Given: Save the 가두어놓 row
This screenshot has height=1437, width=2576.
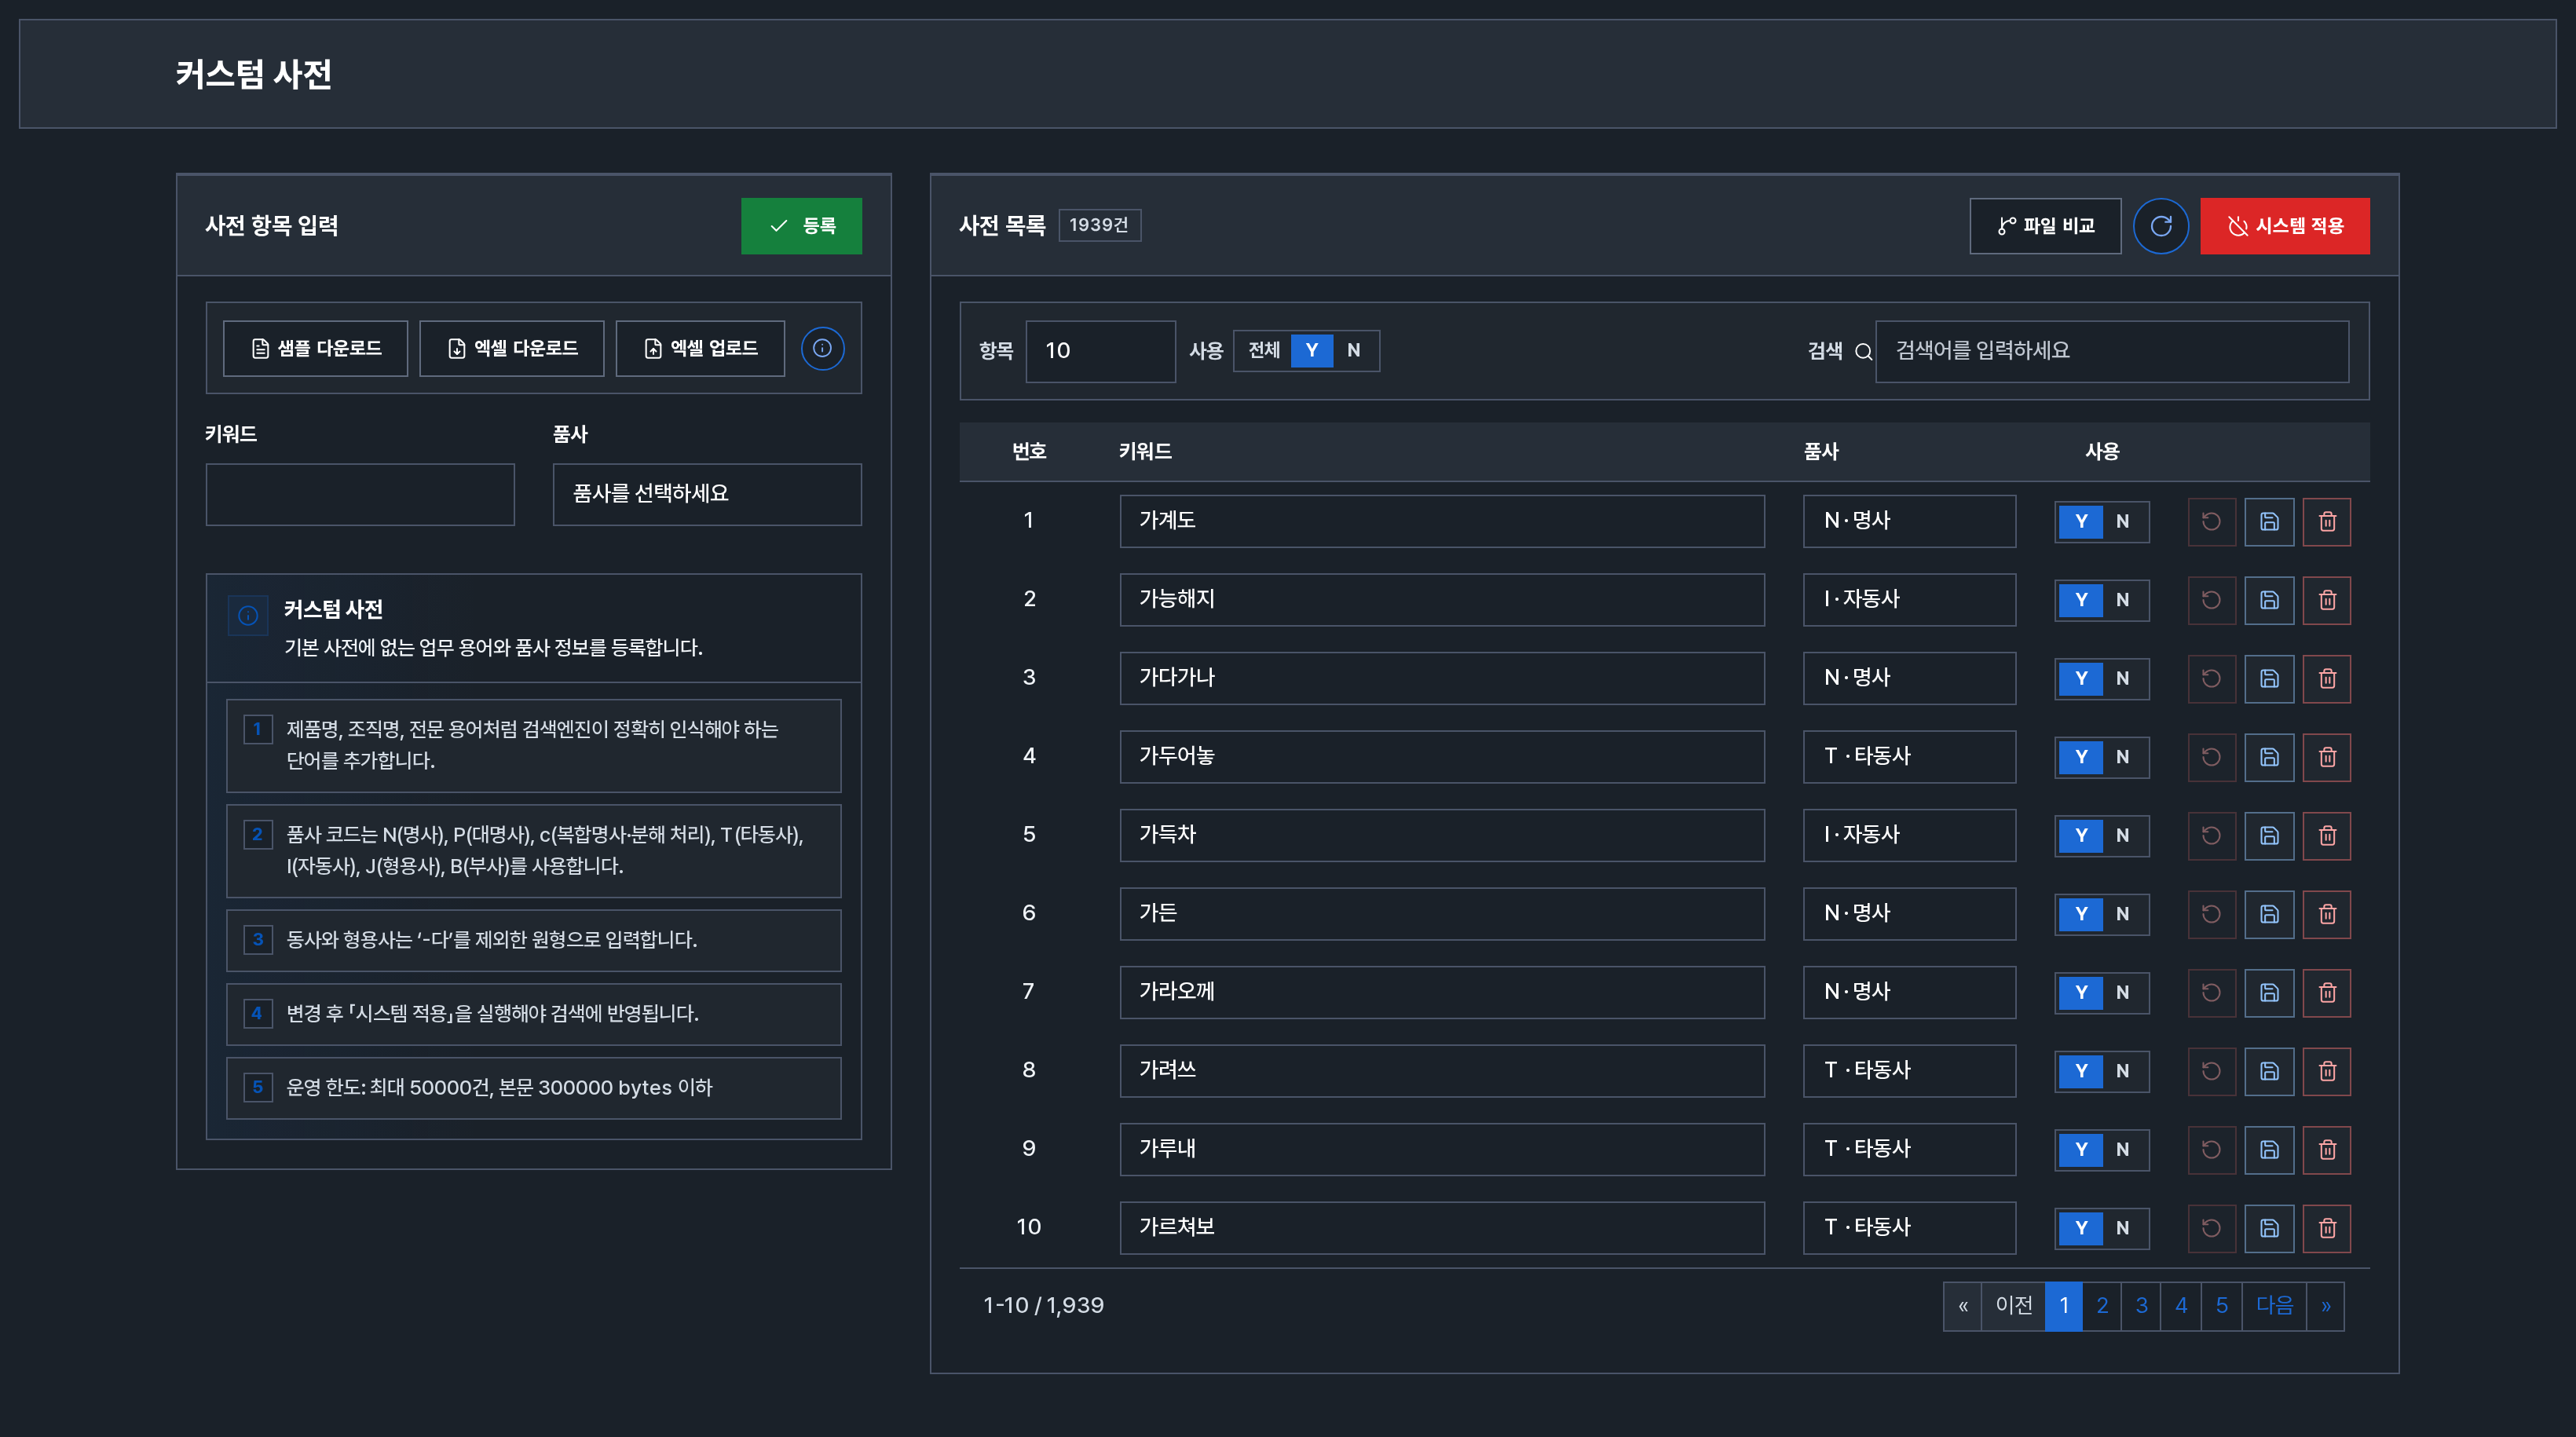Looking at the screenshot, I should [2269, 757].
